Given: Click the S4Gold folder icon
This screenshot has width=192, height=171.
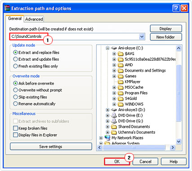Looking at the screenshot, I should 121,99.
